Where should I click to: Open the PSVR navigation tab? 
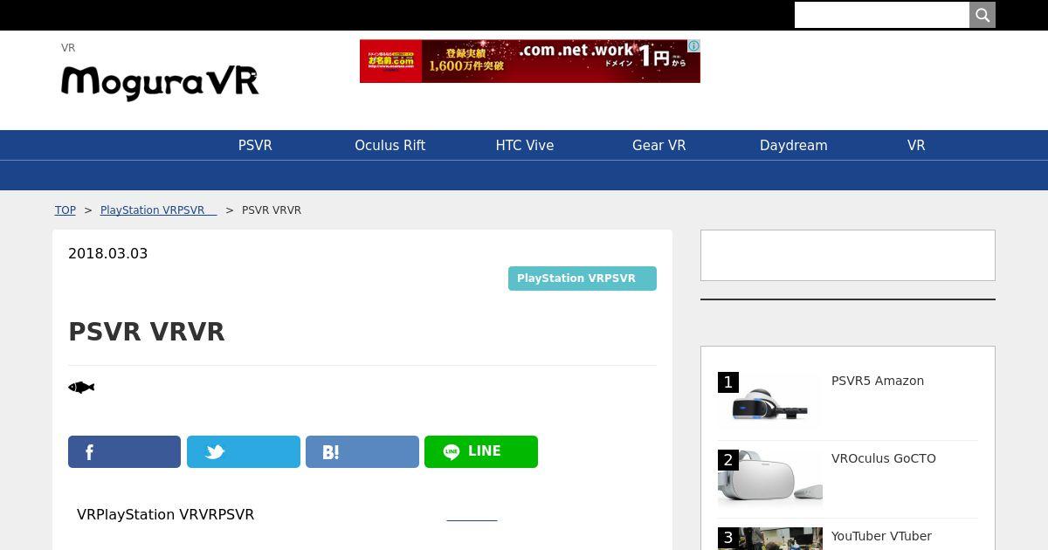pos(255,146)
